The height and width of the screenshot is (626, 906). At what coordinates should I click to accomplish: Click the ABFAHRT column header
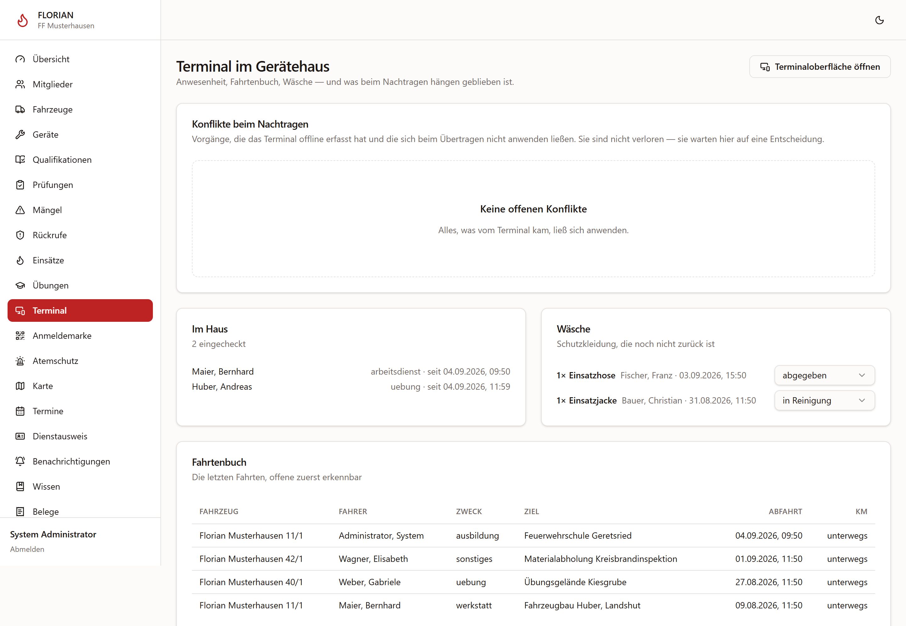pyautogui.click(x=785, y=512)
